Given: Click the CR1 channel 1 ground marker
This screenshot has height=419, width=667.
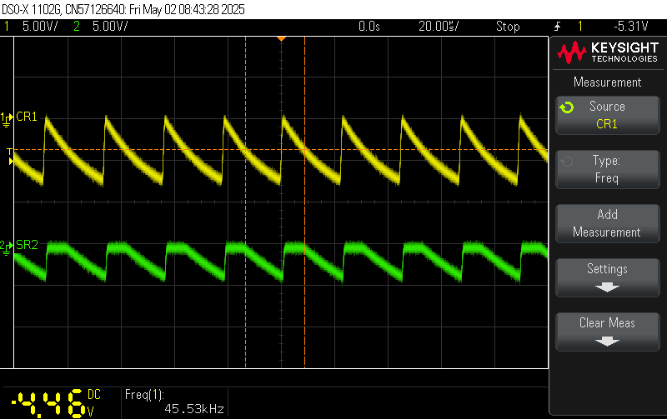Looking at the screenshot, I should (x=8, y=117).
